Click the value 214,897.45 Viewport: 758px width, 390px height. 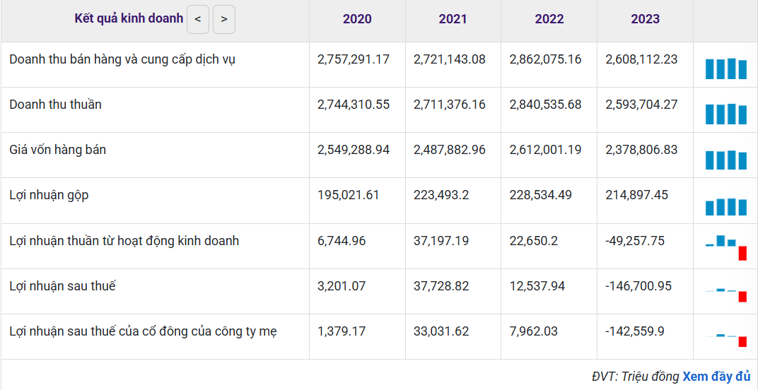tap(636, 195)
